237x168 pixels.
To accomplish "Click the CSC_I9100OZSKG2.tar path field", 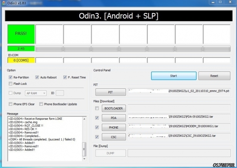I will 179,137.
